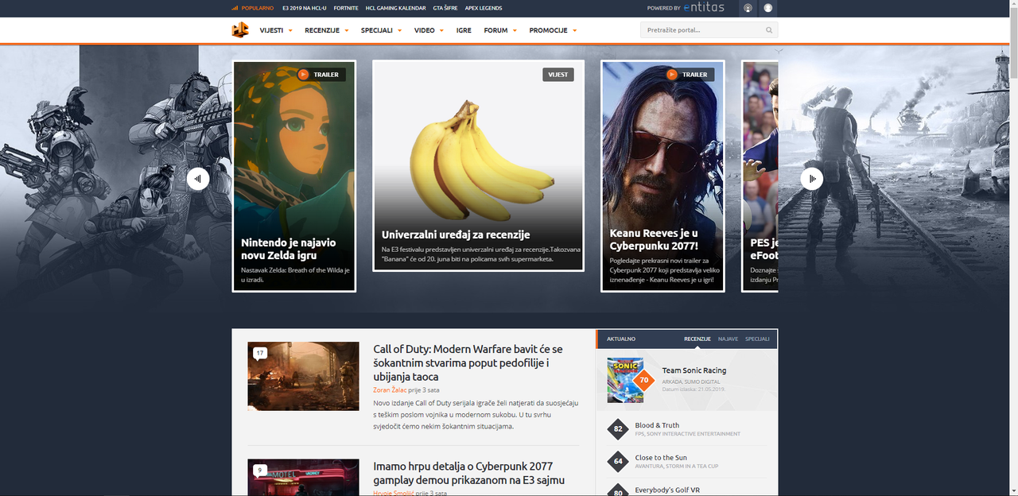The image size is (1018, 496).
Task: Switch to the Recenzije sidebar tab
Action: coord(697,339)
